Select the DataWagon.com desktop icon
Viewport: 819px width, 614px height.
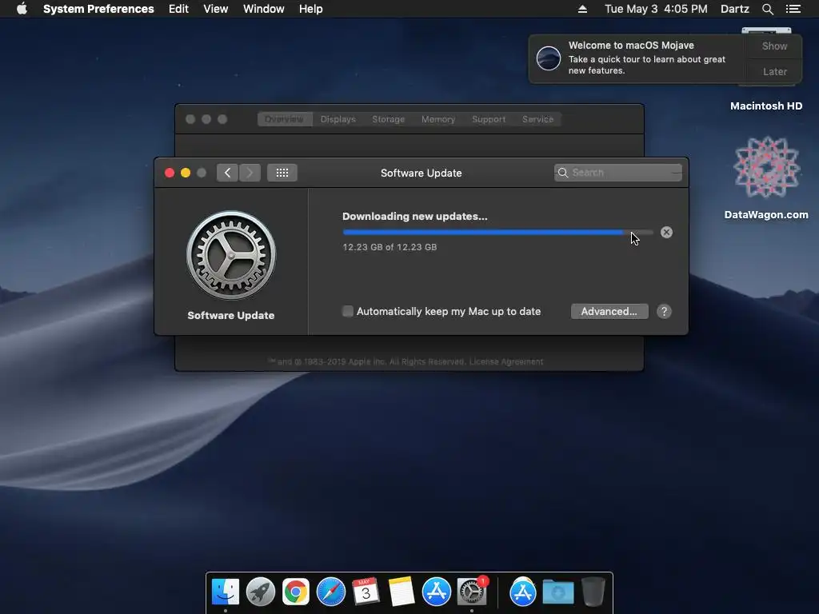766,167
